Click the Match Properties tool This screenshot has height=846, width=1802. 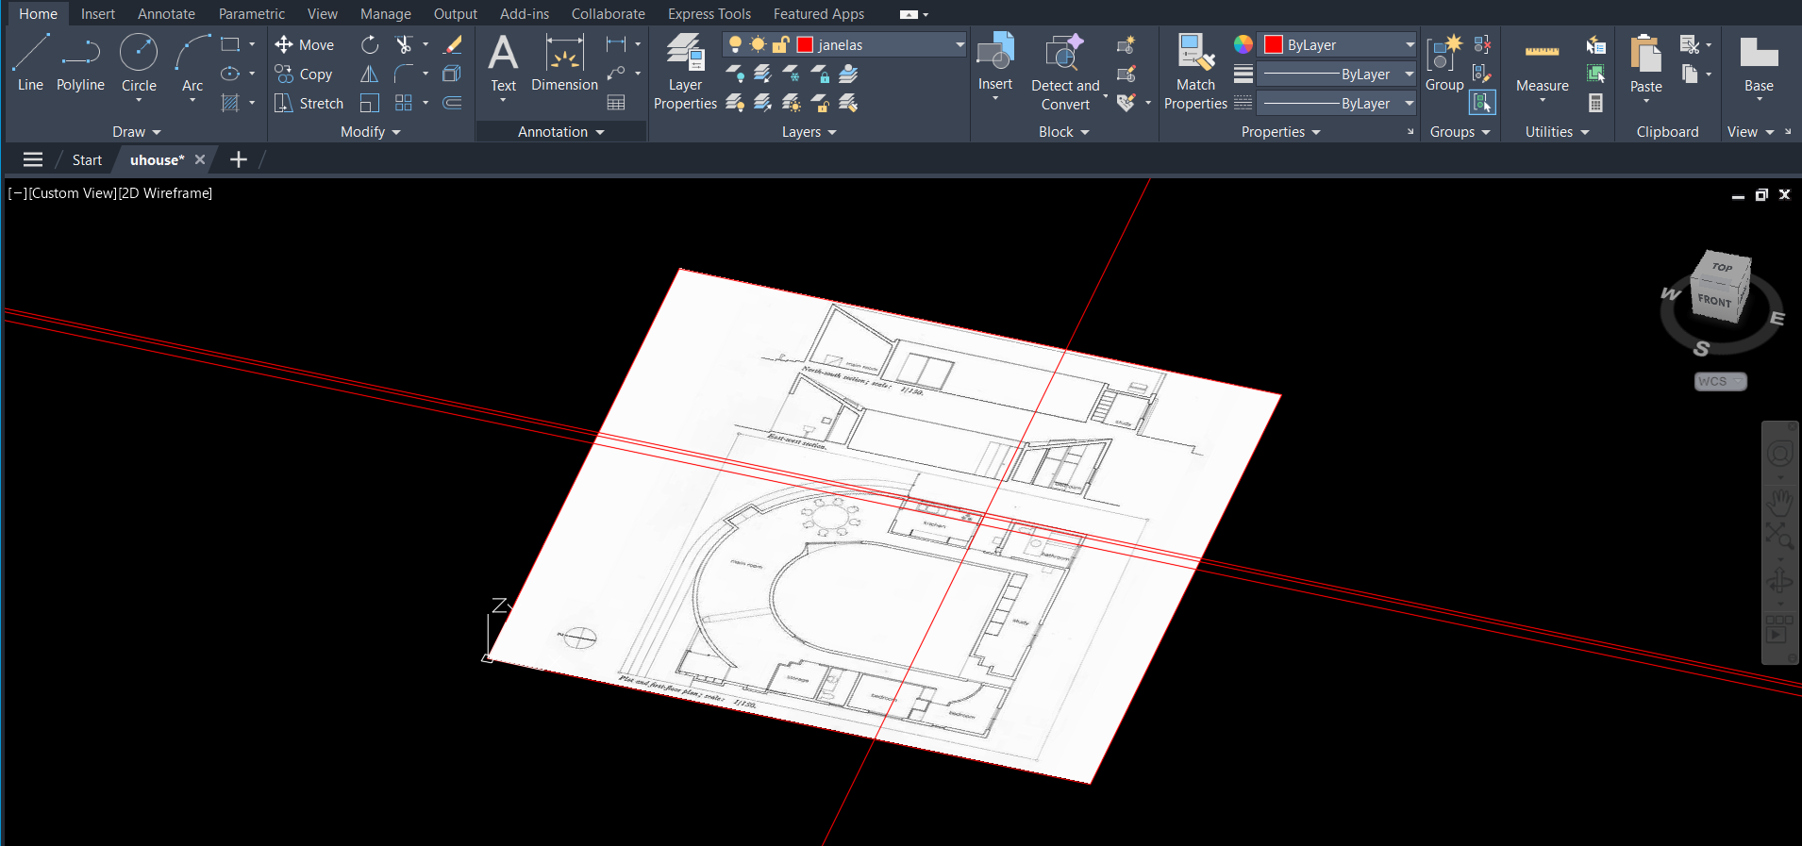(1194, 71)
